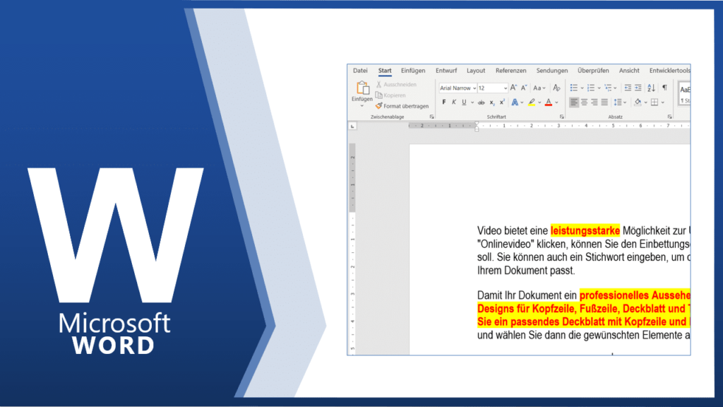Increase font size with the larger A icon

pos(513,88)
